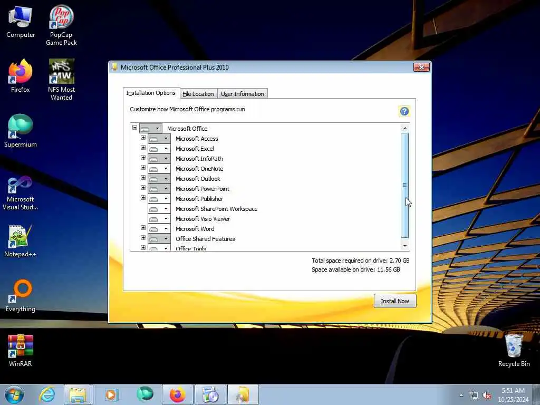Screen dimensions: 540x405
Task: Open the help icon in Installation Options
Action: (404, 111)
